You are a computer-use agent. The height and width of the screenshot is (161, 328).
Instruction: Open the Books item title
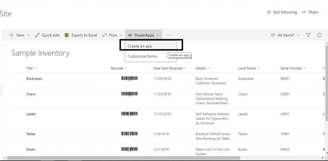click(30, 149)
